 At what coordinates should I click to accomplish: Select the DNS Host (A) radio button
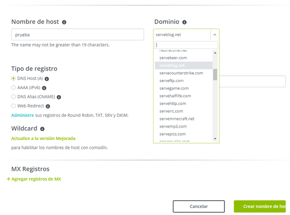tap(13, 79)
